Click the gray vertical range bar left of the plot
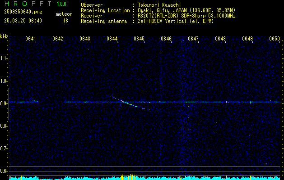The width and height of the screenshot is (284, 180). coord(9,104)
